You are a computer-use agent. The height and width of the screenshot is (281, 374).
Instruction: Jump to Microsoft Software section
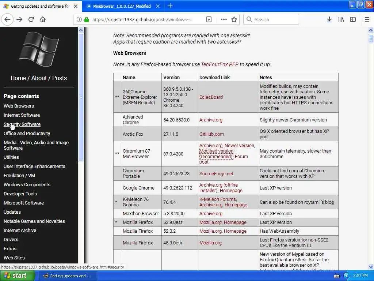pos(24,203)
